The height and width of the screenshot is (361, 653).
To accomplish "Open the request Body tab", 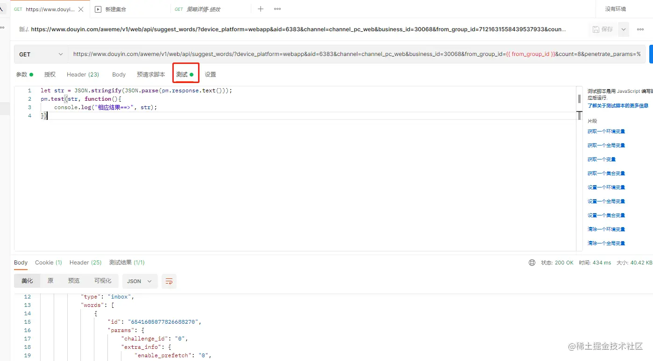I will pyautogui.click(x=119, y=75).
